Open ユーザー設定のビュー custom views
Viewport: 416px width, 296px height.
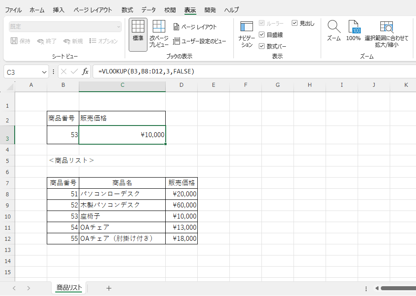(x=200, y=41)
